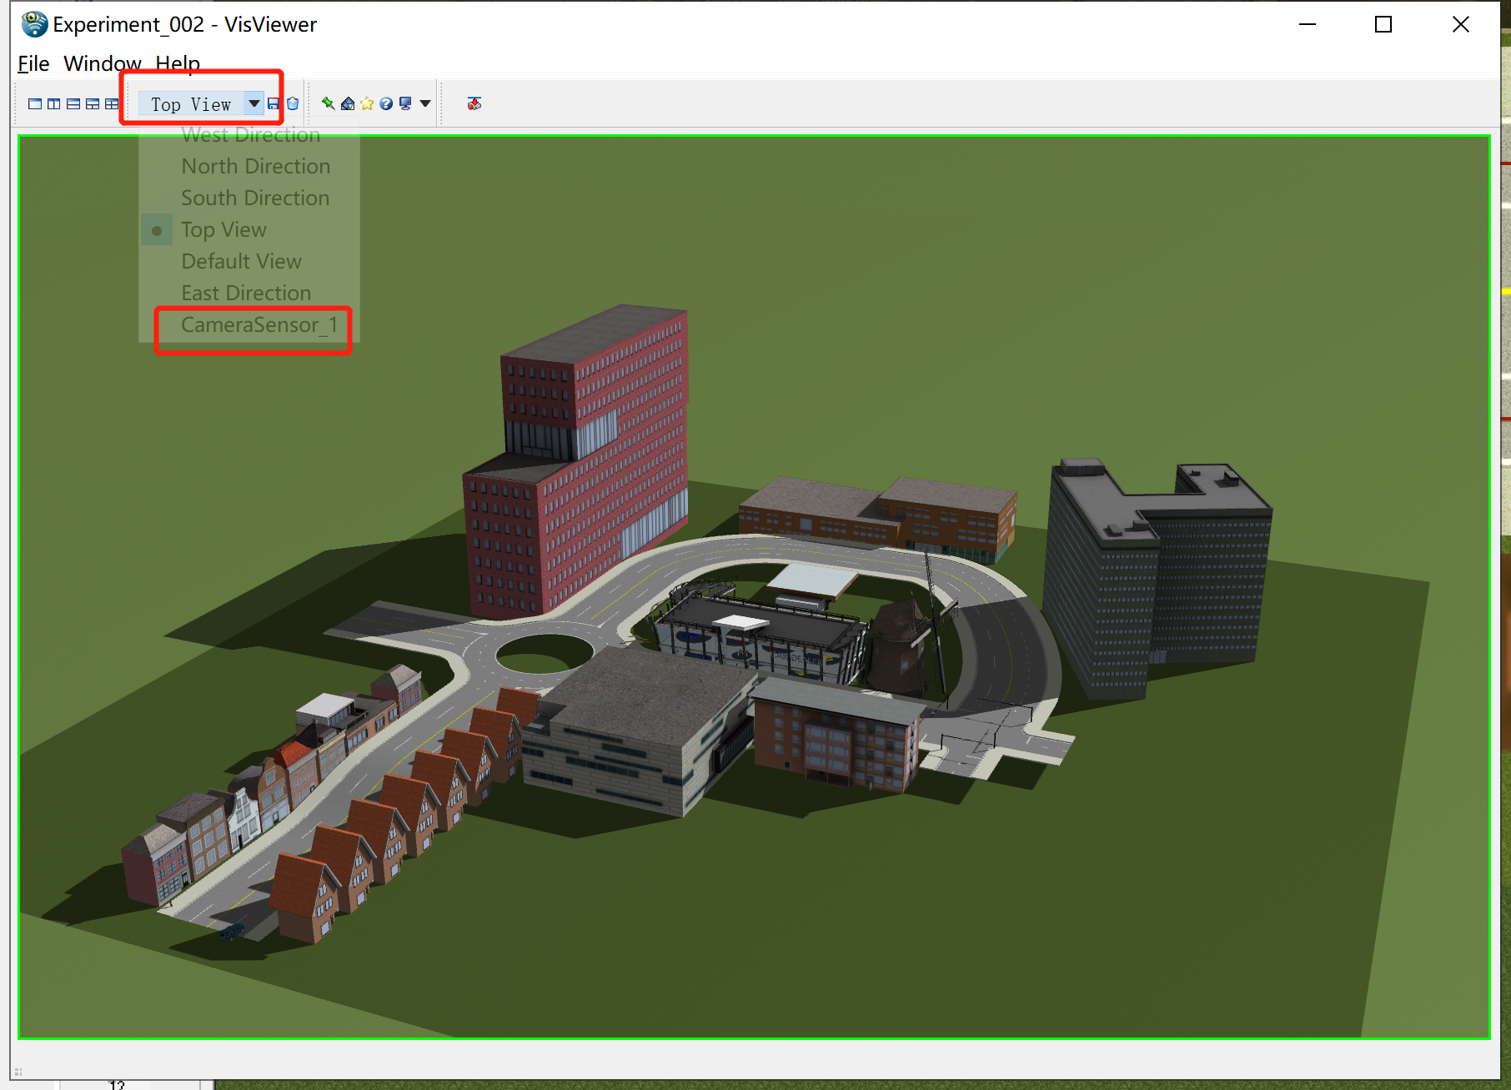This screenshot has height=1090, width=1511.
Task: Choose North Direction from the view list
Action: coord(250,166)
